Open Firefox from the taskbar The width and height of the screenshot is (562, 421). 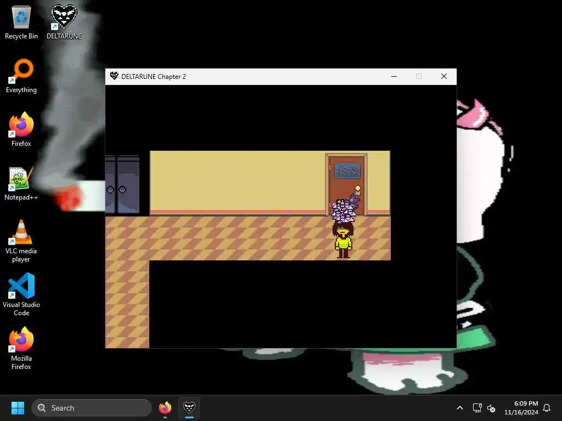[165, 408]
